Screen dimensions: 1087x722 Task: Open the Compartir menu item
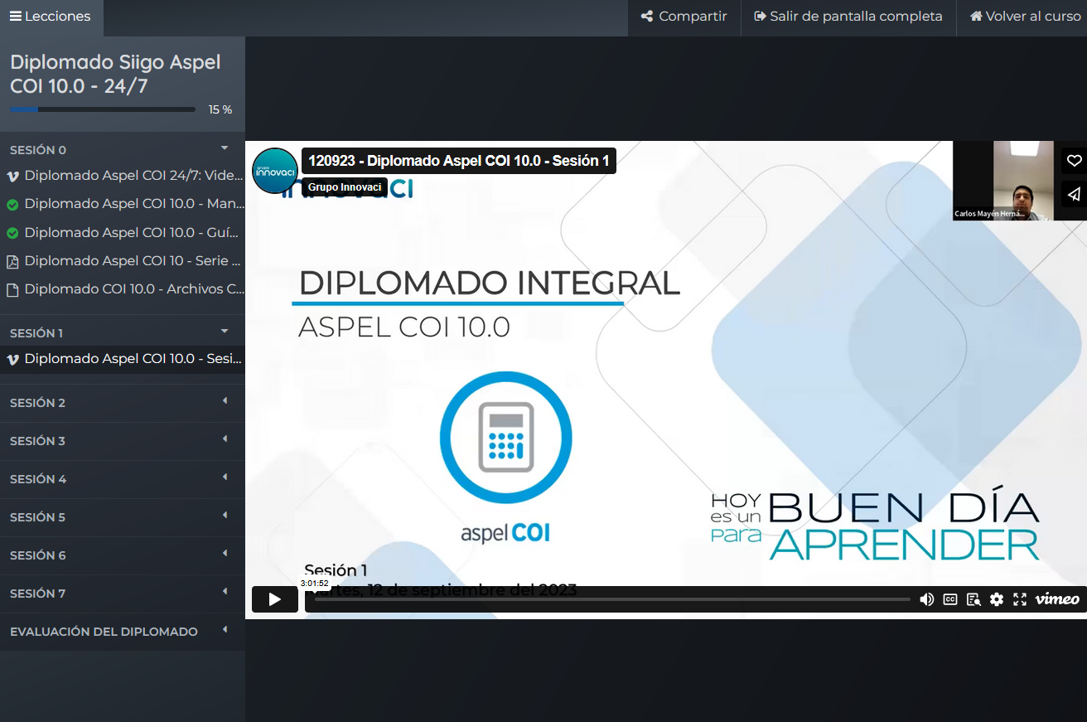click(x=684, y=17)
